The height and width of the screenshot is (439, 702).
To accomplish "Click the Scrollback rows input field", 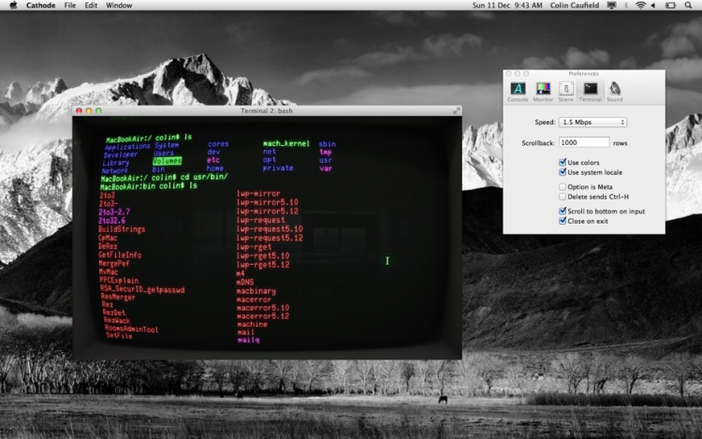I will [583, 142].
